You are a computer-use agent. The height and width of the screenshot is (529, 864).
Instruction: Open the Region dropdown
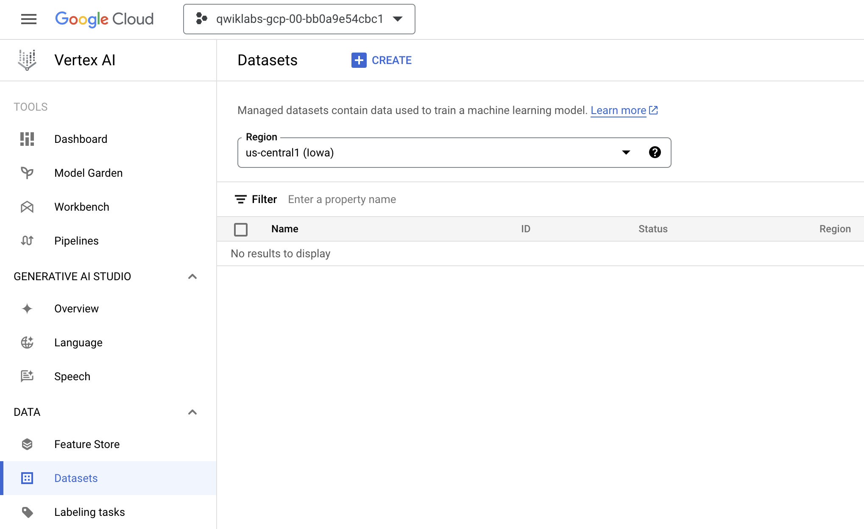pos(454,153)
